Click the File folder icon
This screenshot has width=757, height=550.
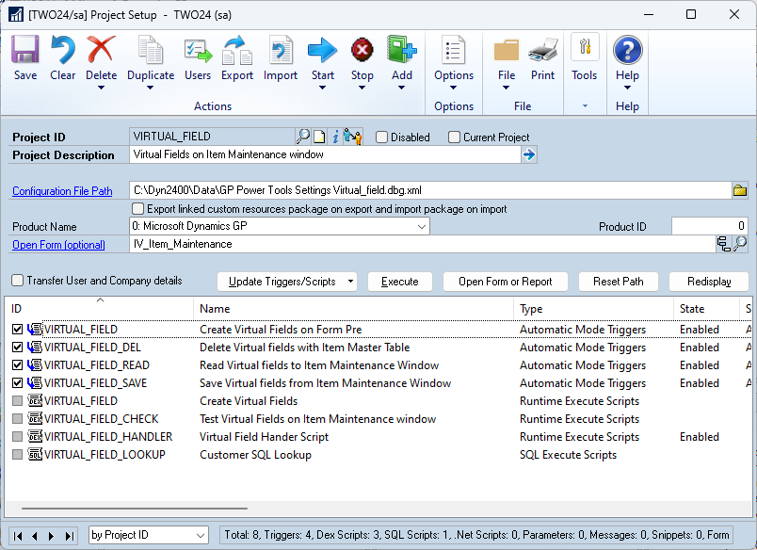(x=506, y=51)
